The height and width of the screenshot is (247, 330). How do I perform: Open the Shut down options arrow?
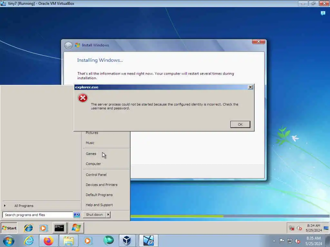[108, 215]
